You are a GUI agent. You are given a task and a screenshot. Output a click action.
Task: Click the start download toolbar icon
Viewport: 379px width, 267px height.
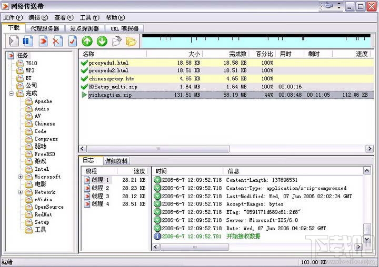pyautogui.click(x=14, y=41)
